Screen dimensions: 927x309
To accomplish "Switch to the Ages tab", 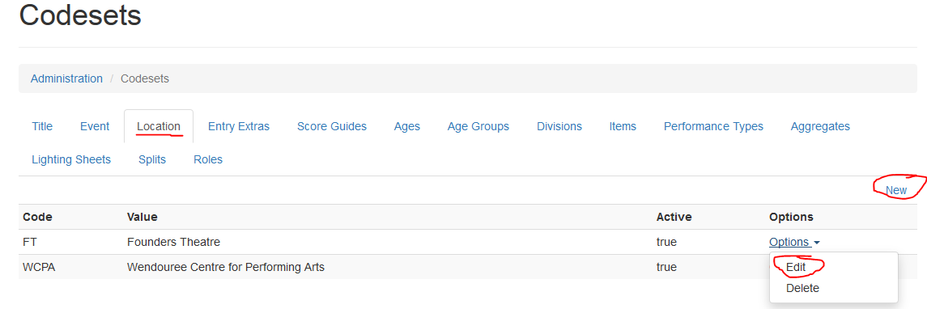I will (x=406, y=126).
